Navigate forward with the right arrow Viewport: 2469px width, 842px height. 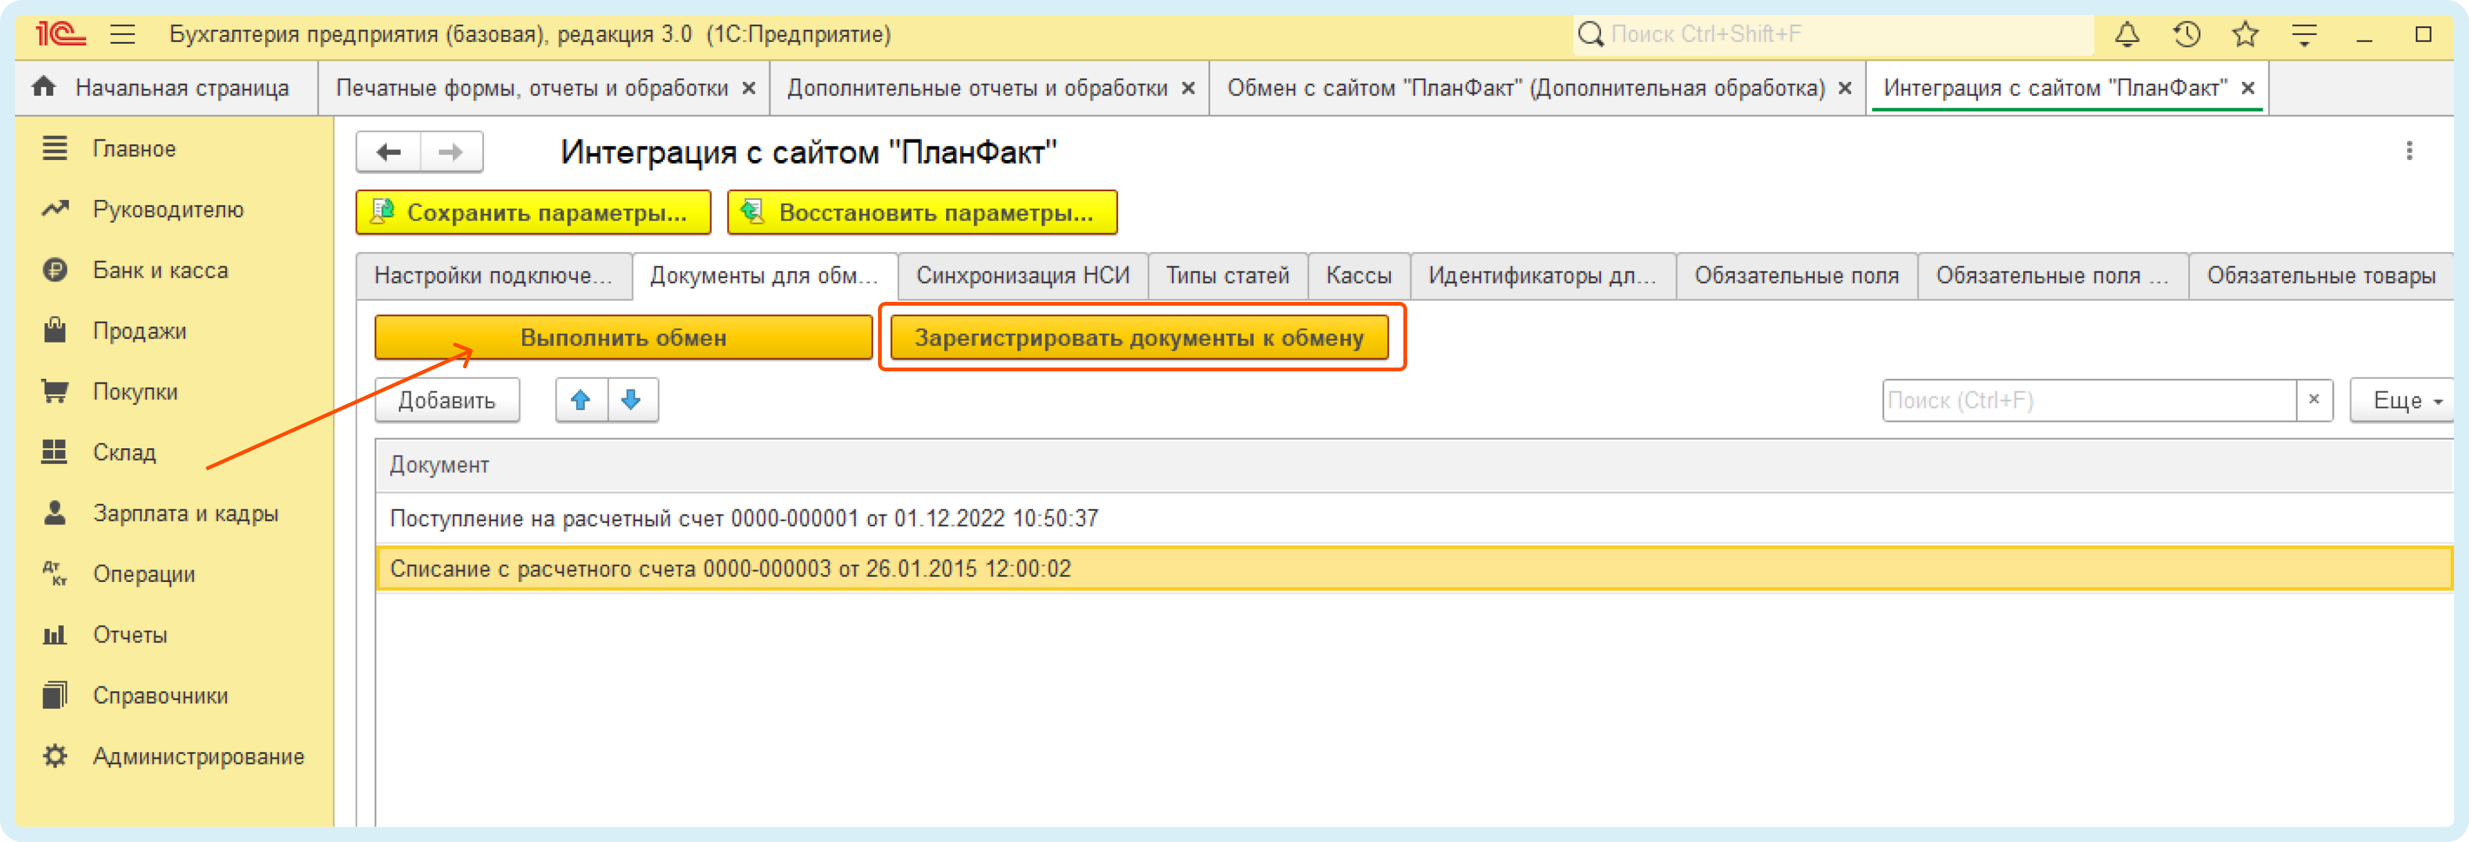point(450,151)
